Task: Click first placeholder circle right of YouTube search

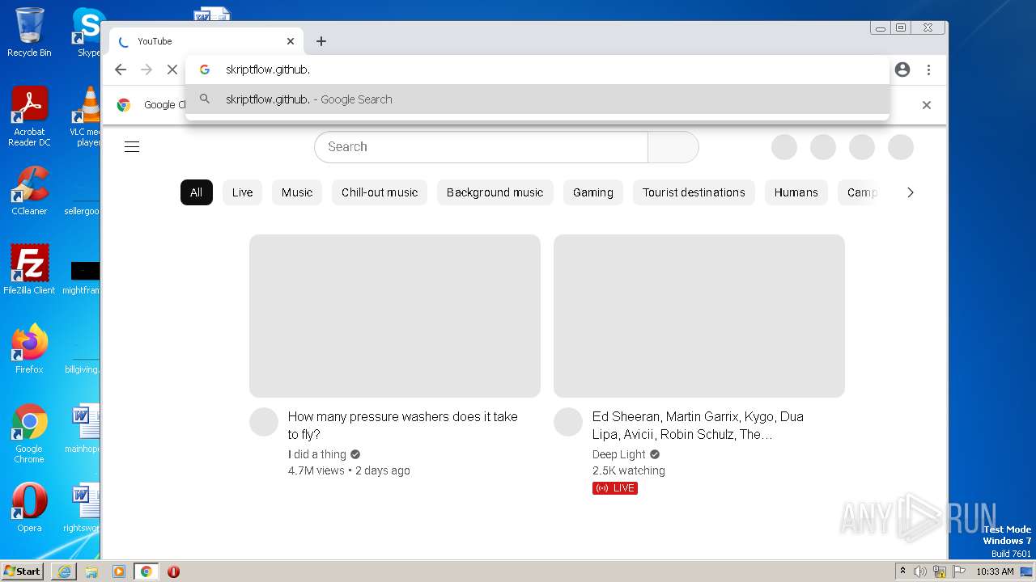Action: point(784,147)
